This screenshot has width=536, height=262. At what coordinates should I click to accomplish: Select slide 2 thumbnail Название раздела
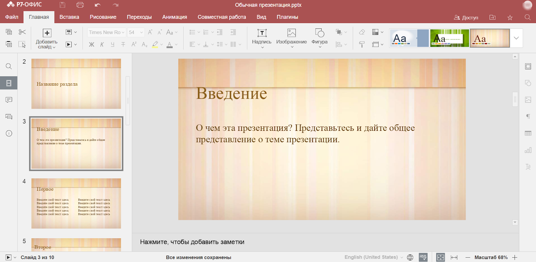[76, 84]
